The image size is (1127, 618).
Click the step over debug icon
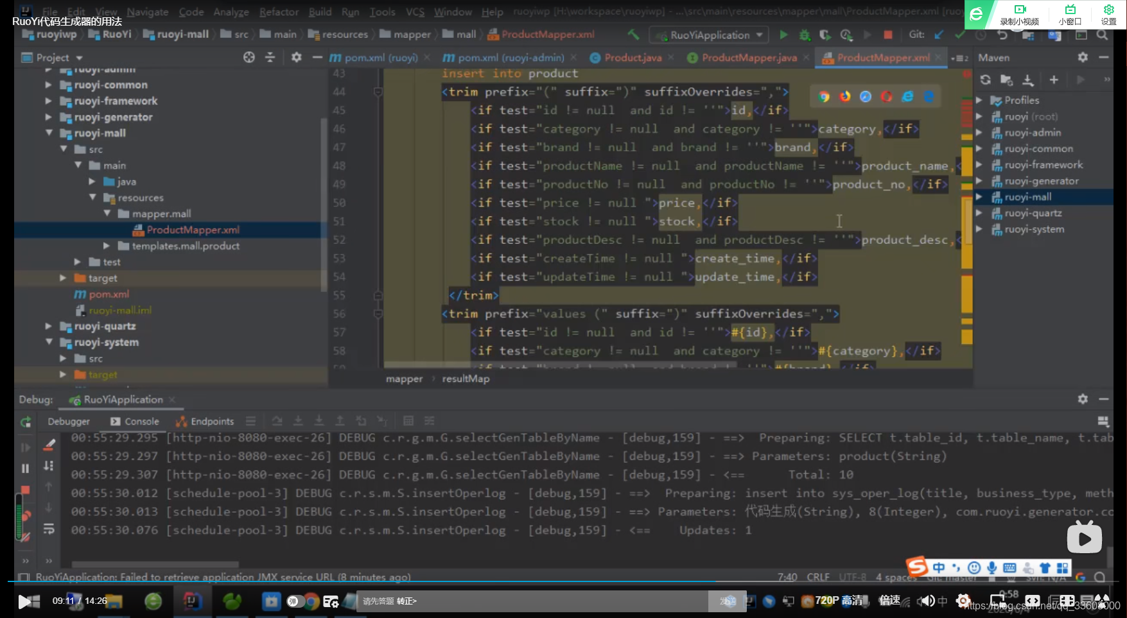pos(277,421)
